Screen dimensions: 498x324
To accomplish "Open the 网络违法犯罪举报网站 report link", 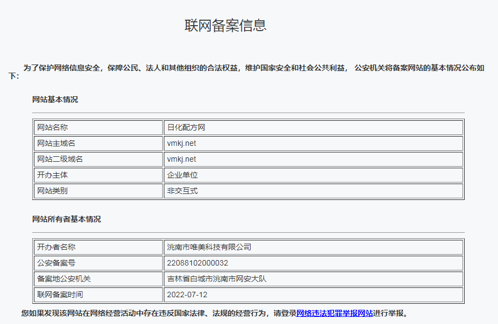I will point(334,314).
